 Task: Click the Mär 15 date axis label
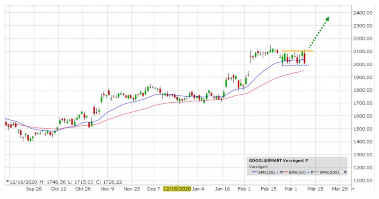click(x=315, y=189)
